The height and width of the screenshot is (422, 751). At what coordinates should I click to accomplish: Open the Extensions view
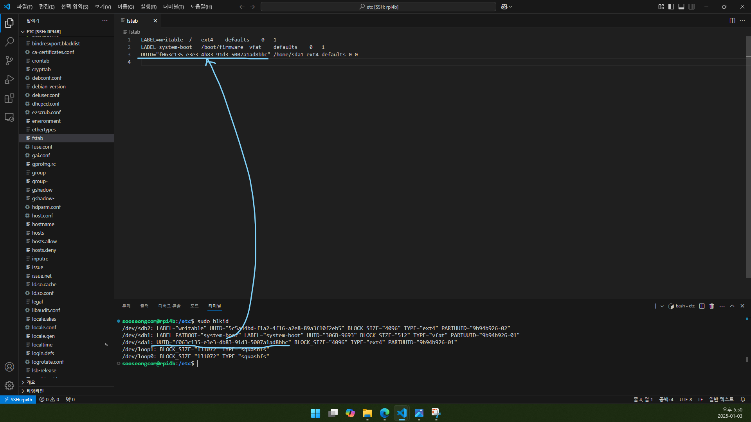(9, 98)
